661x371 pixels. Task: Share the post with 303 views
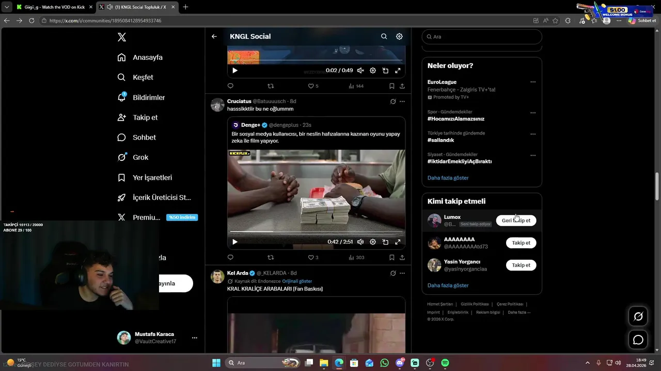pos(402,257)
